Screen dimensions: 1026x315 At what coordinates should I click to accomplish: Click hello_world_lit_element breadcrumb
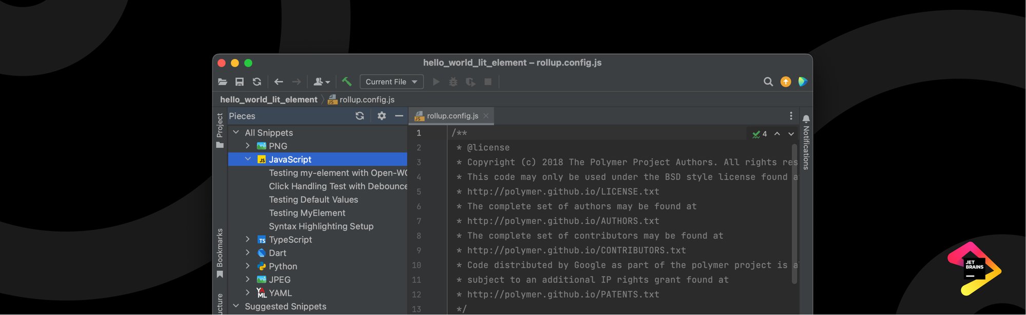[269, 100]
